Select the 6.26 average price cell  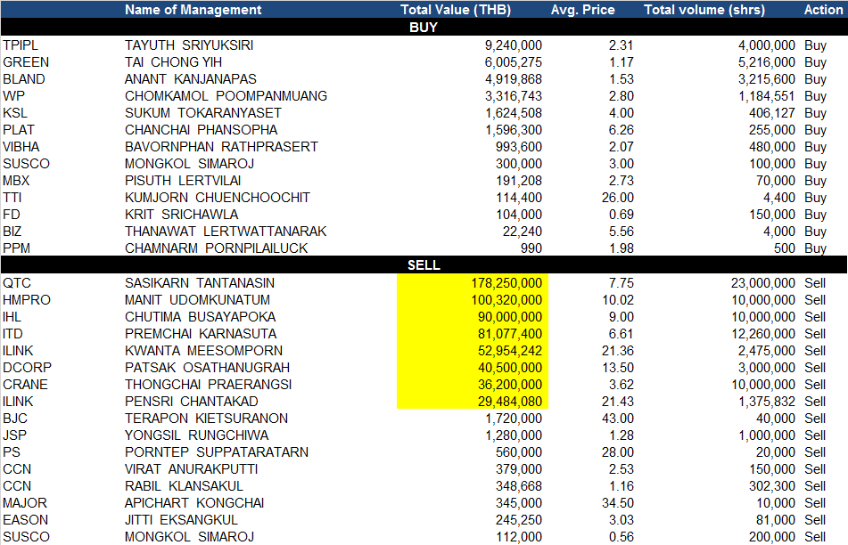point(621,130)
